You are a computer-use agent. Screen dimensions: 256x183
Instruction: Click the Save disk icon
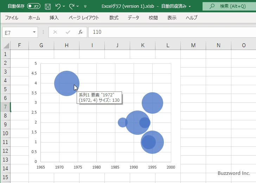[48, 6]
